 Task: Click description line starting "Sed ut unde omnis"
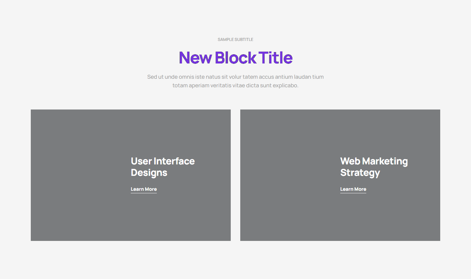pyautogui.click(x=235, y=77)
